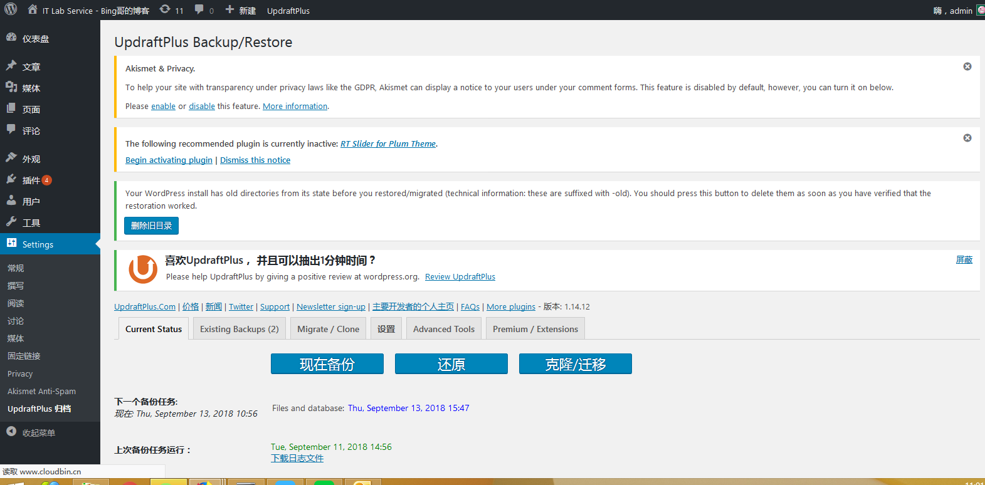Click Begin activating plugin
Image resolution: width=985 pixels, height=485 pixels.
(169, 160)
